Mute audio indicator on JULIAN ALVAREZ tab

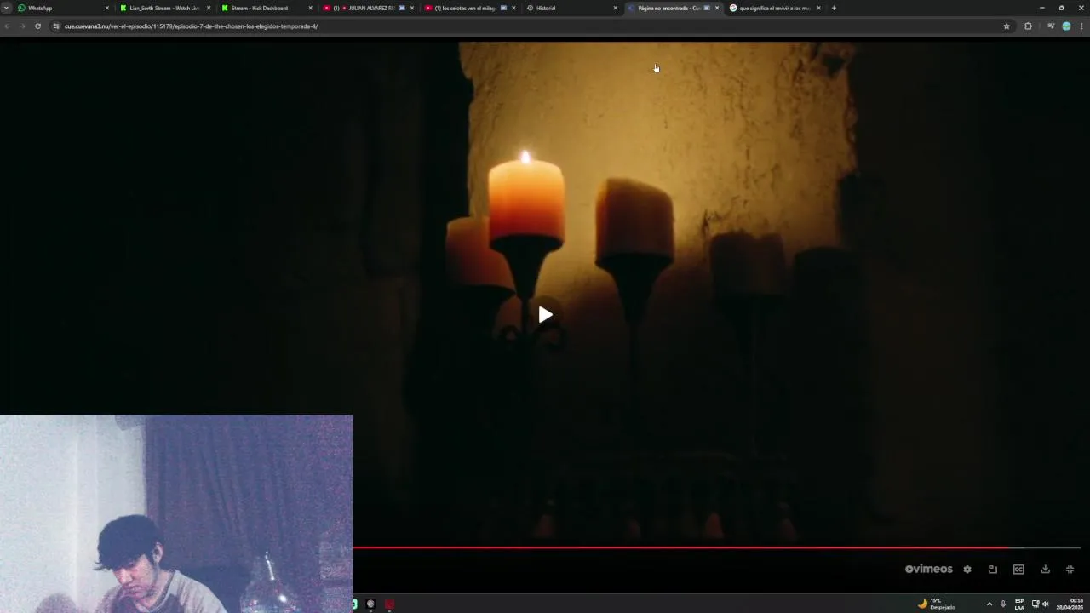point(402,8)
